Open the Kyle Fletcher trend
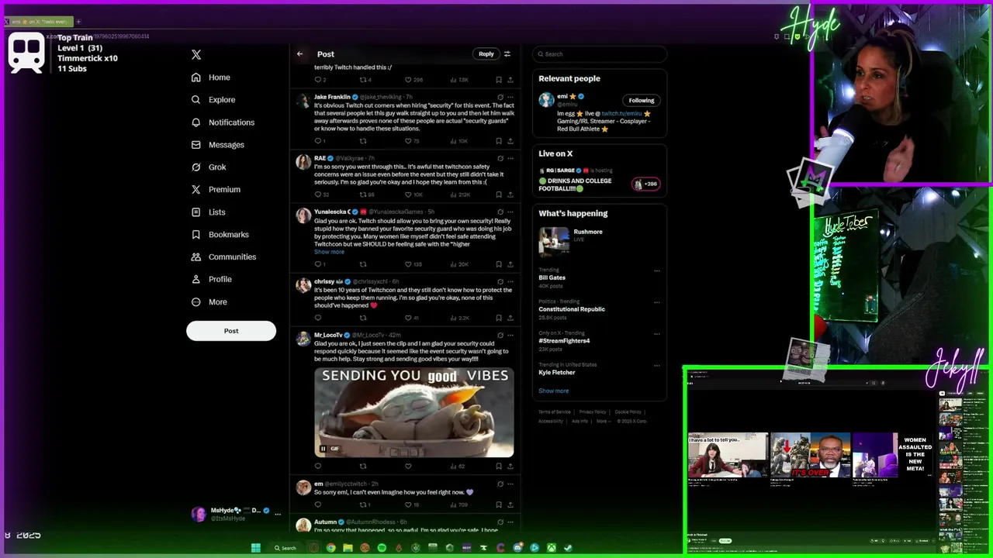Screen dimensions: 993x558 (x=557, y=373)
